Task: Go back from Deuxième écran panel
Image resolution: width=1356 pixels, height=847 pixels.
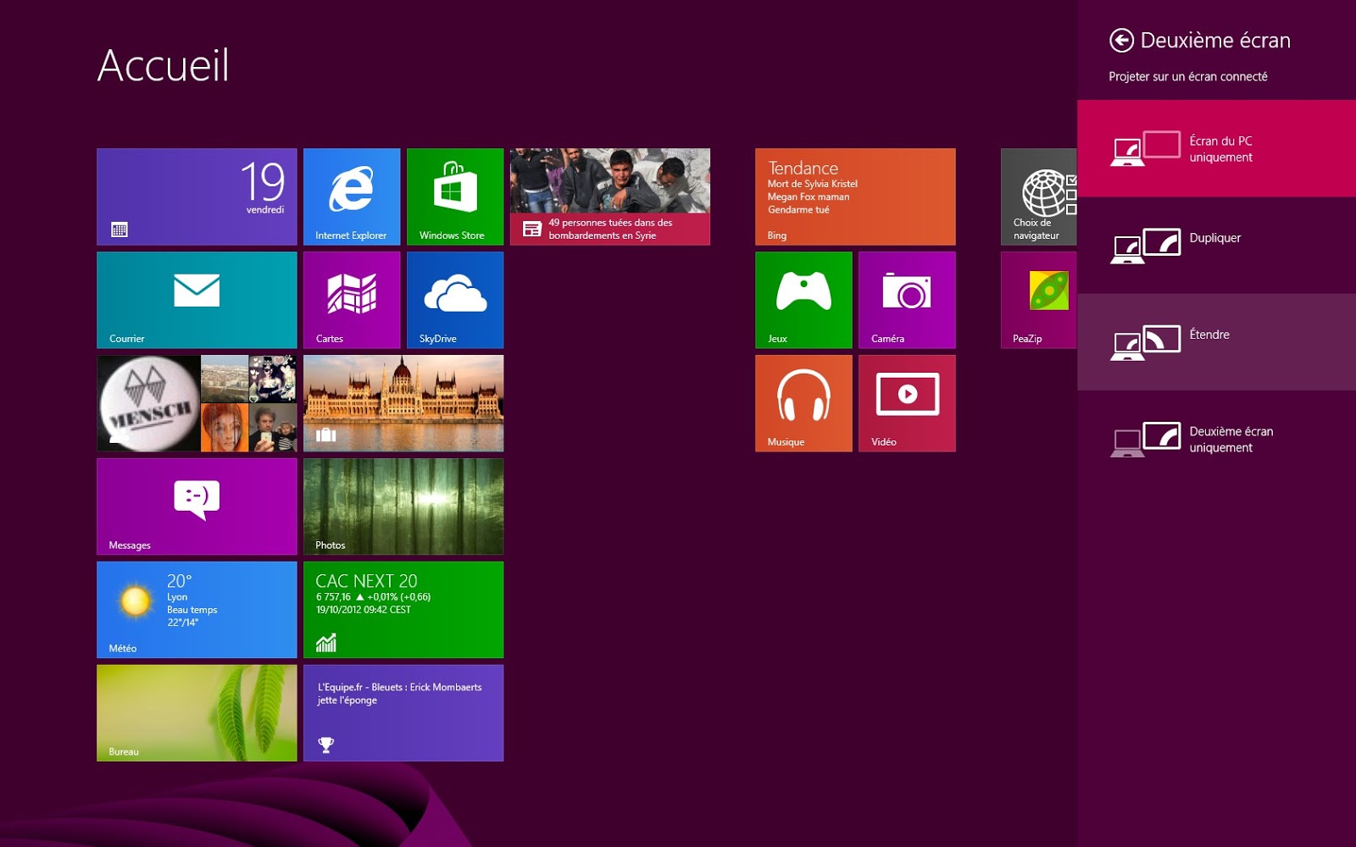Action: [1120, 40]
